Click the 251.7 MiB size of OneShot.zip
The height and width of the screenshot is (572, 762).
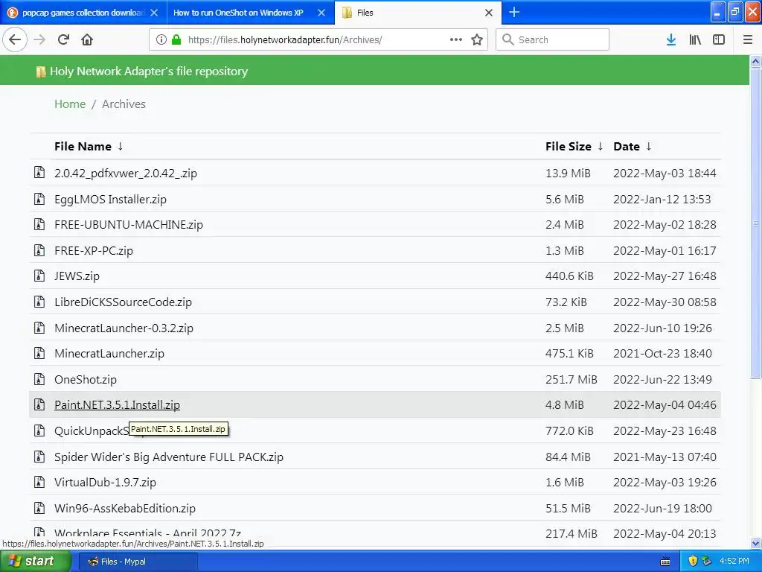571,379
